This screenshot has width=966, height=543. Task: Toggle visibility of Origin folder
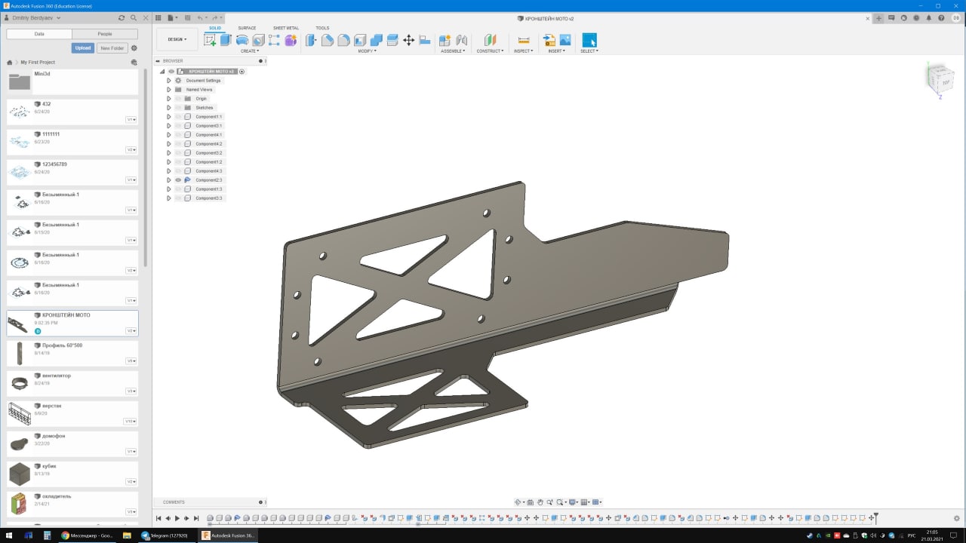click(178, 99)
